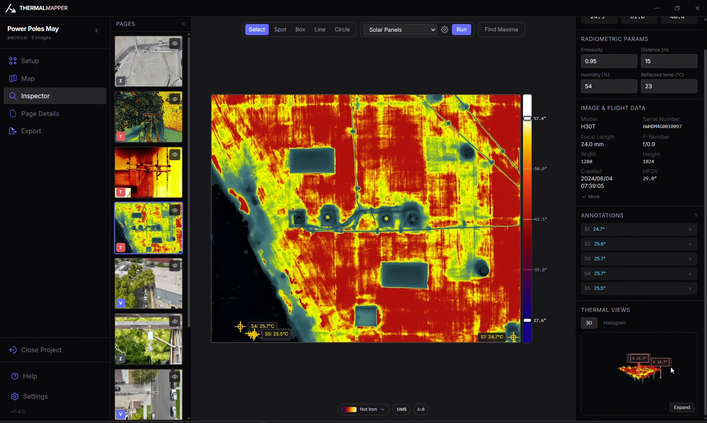
Task: Edit the Reflected temp field
Action: [x=669, y=86]
